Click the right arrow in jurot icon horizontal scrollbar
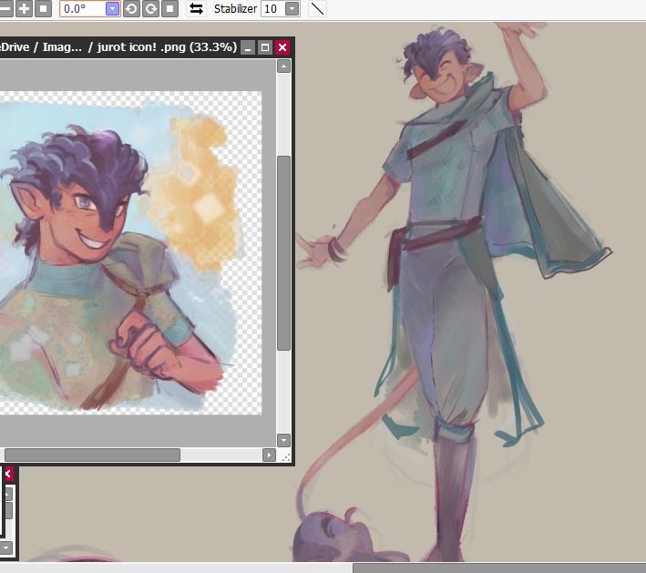The image size is (646, 573). [269, 455]
